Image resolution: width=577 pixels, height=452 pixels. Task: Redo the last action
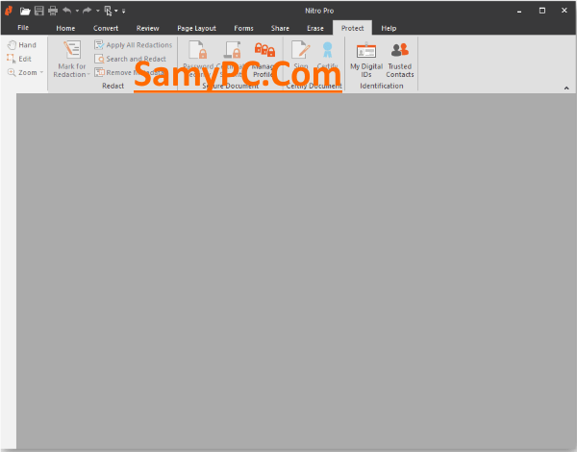(x=88, y=11)
